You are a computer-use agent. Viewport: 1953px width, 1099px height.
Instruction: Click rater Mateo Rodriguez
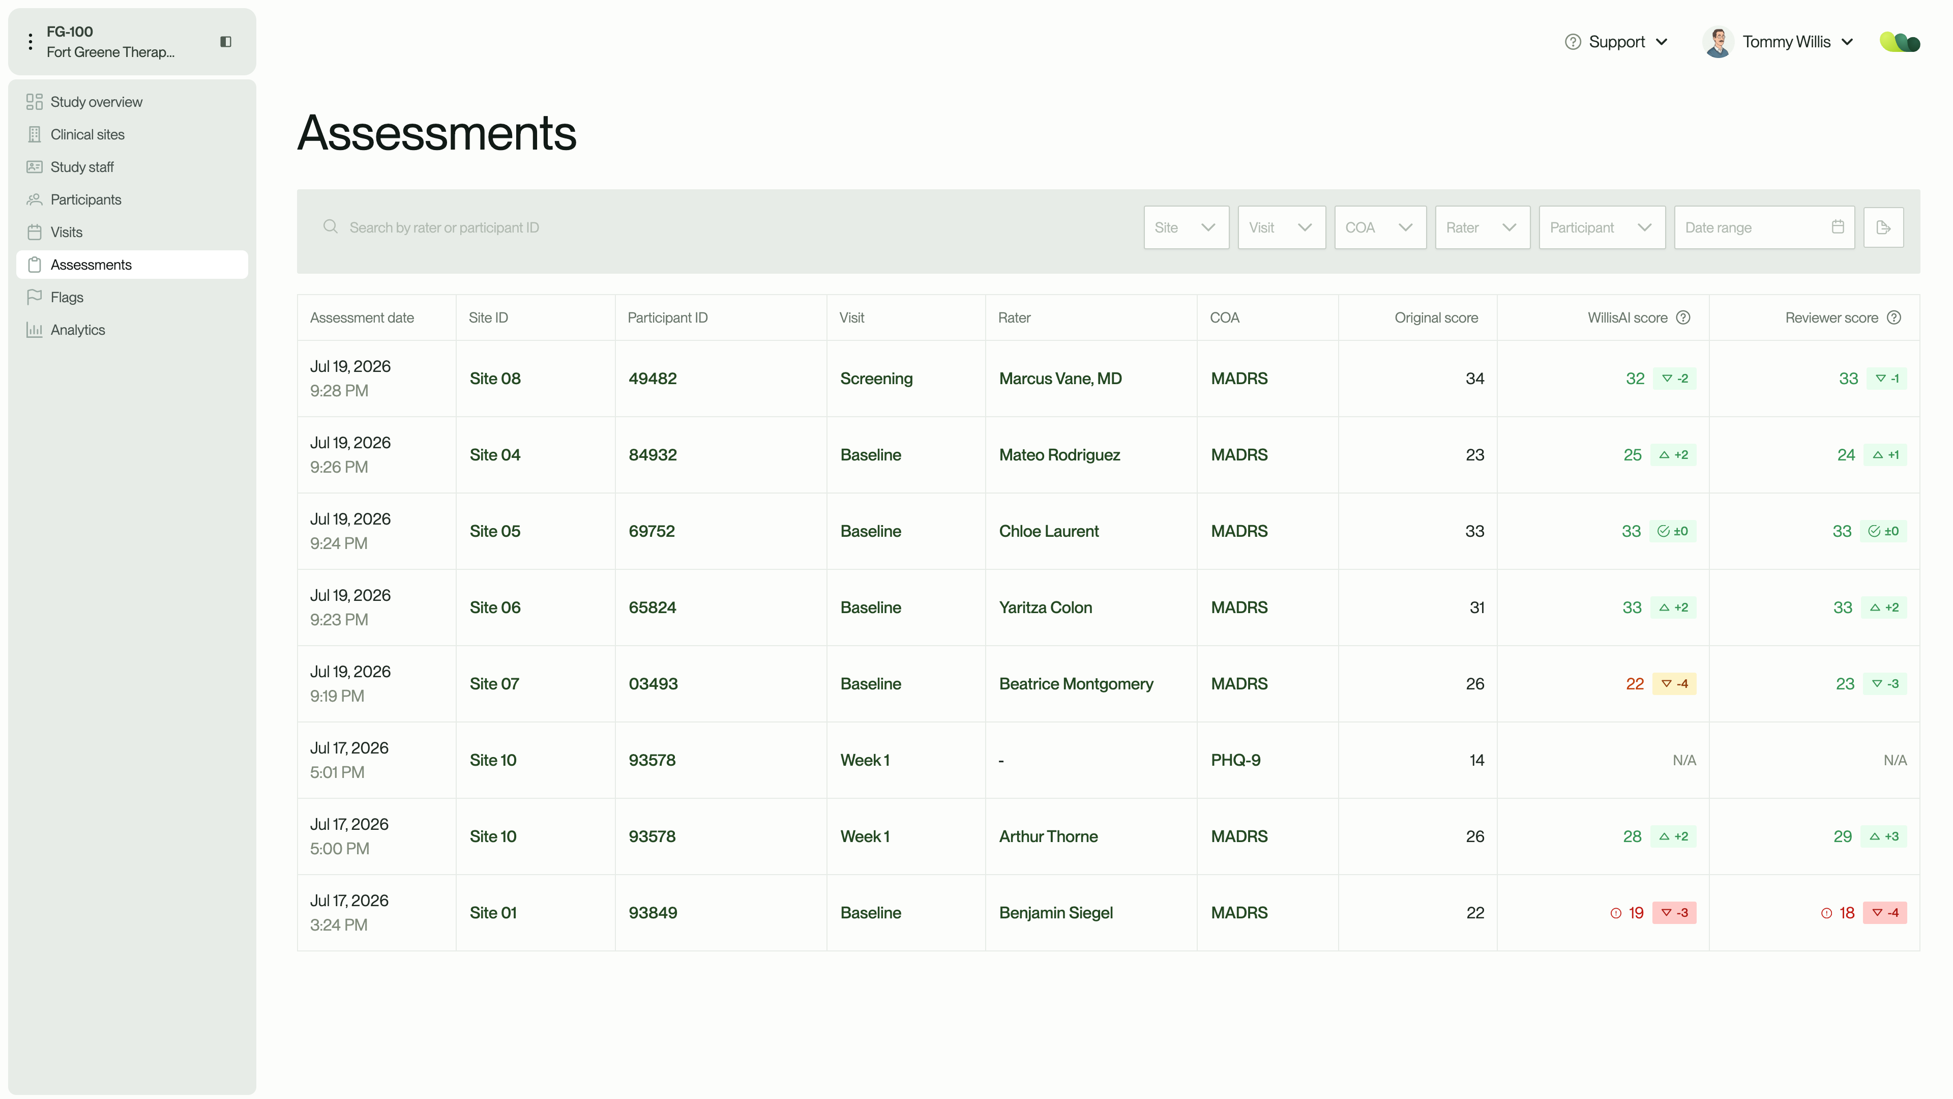[x=1059, y=455]
